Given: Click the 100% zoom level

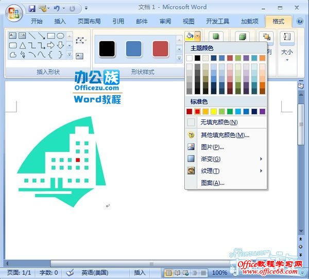Looking at the screenshot, I should (219, 273).
